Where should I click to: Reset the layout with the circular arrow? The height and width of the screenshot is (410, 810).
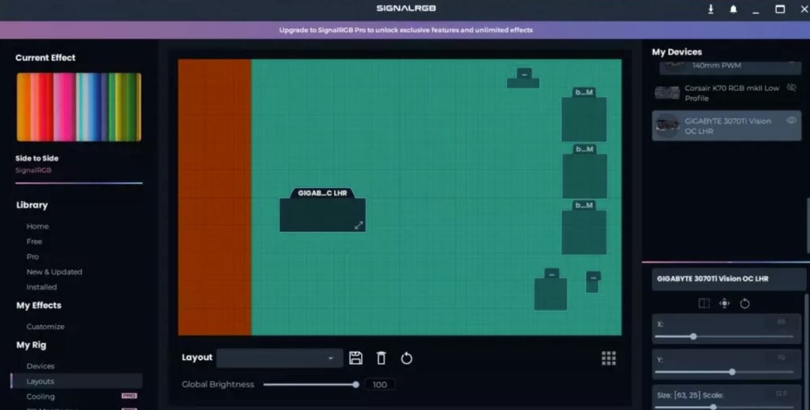(407, 358)
